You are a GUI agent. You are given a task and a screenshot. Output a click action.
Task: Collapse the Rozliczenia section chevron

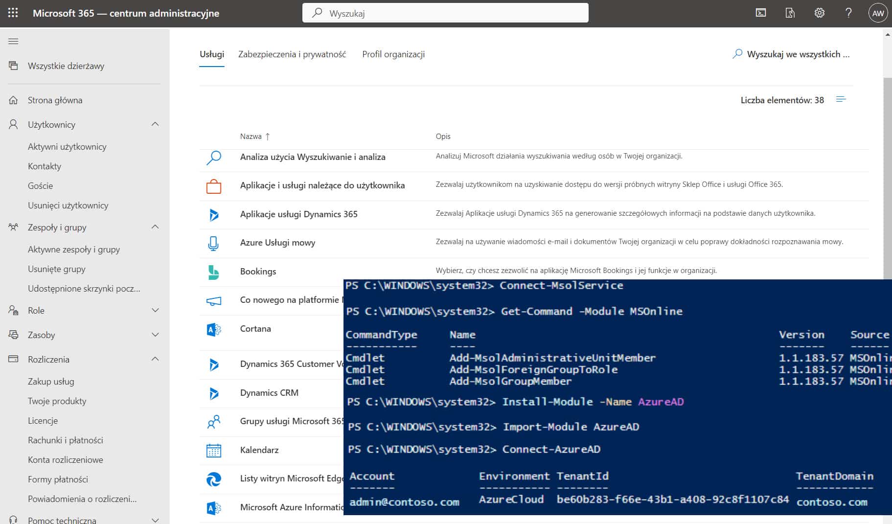tap(155, 359)
